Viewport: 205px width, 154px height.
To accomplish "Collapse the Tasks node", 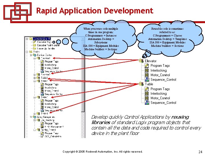I will [x=27, y=52].
